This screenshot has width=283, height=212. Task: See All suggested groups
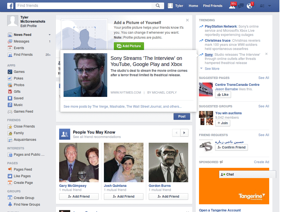click(264, 106)
